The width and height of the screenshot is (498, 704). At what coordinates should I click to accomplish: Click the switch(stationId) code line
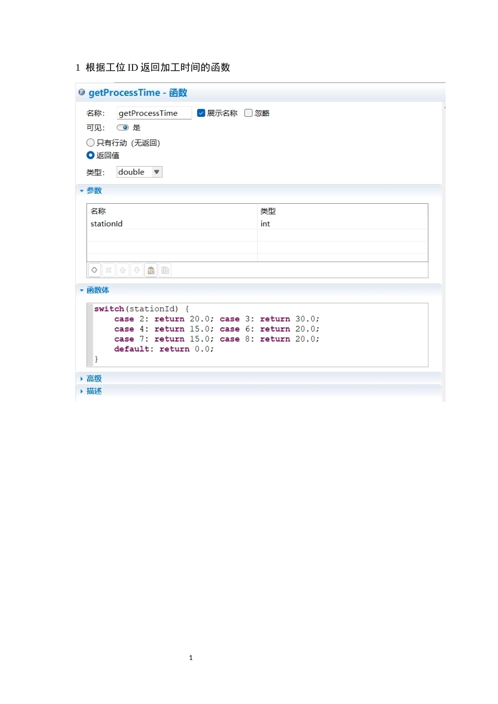click(142, 309)
